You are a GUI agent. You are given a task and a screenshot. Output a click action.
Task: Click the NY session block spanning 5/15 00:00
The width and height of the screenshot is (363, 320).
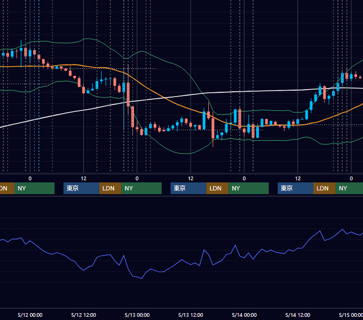coord(349,188)
